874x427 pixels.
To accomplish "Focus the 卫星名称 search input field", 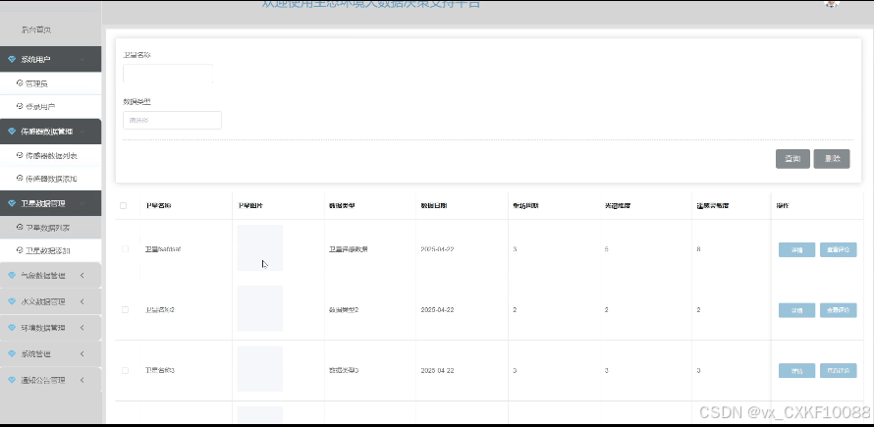I will pyautogui.click(x=168, y=74).
